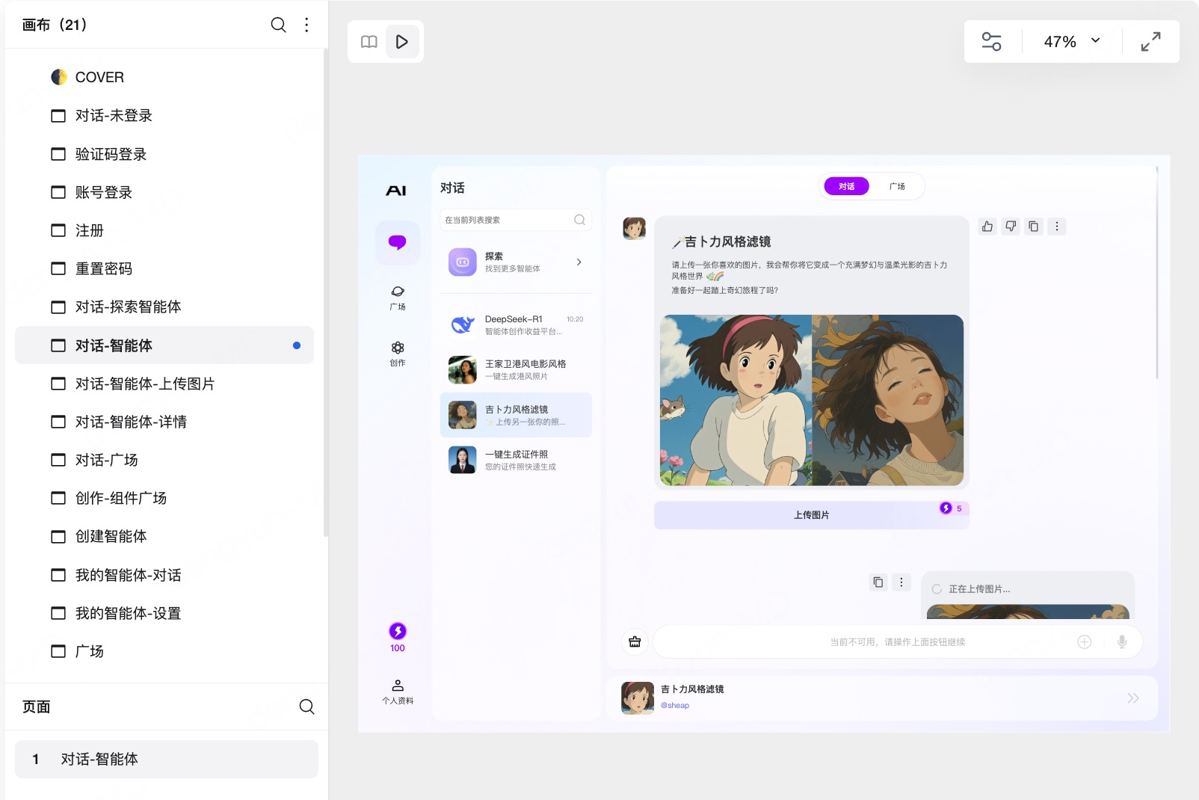Image resolution: width=1199 pixels, height=800 pixels.
Task: Open 探索 找到更多智能体 entry
Action: [516, 262]
